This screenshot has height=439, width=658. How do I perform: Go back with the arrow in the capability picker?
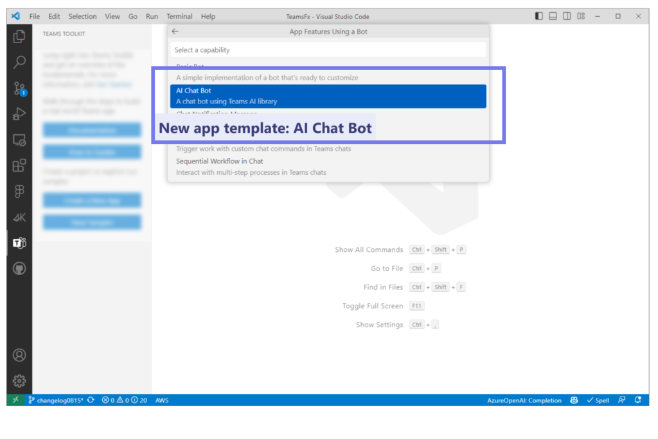175,30
